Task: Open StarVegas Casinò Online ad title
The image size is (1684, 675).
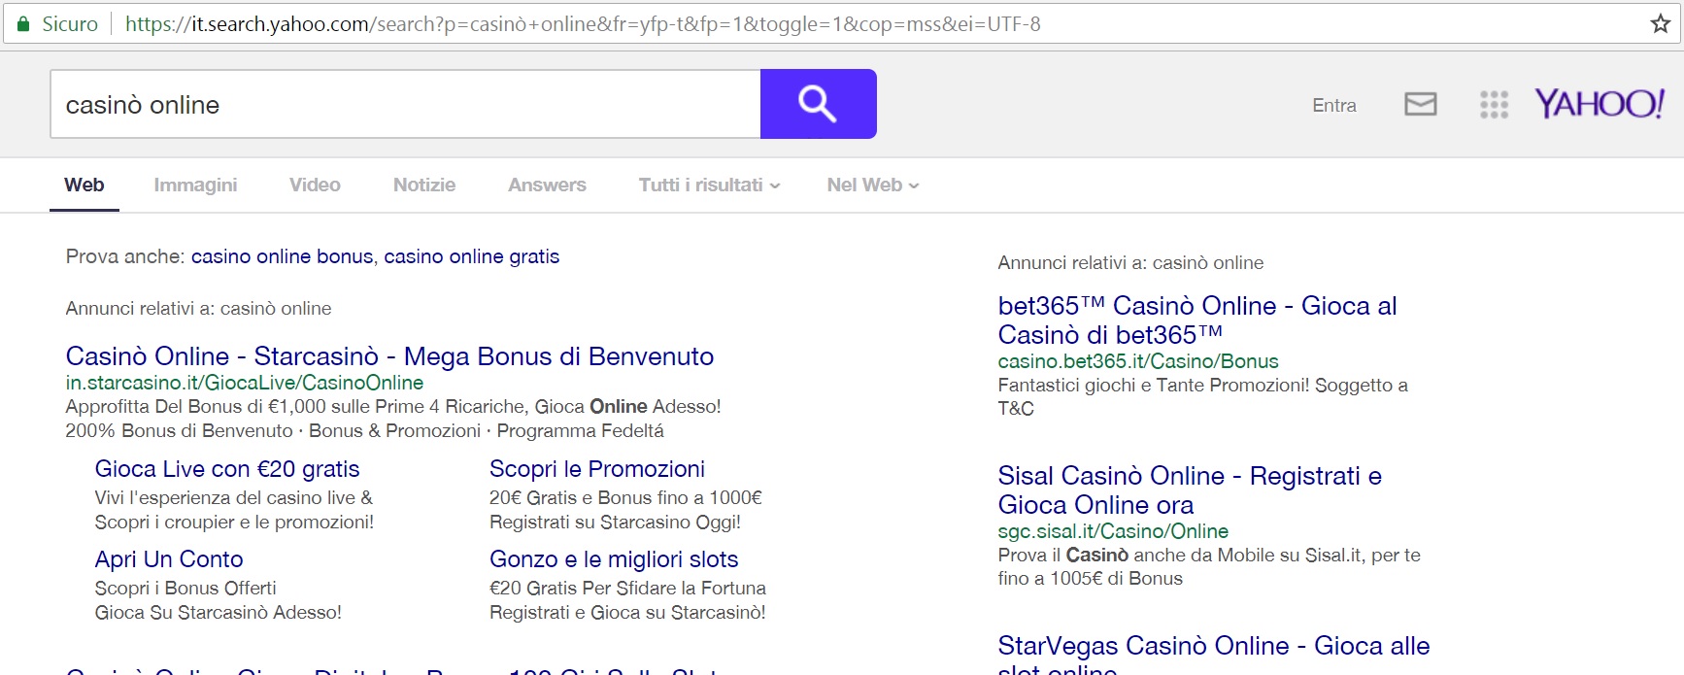Action: tap(1214, 655)
